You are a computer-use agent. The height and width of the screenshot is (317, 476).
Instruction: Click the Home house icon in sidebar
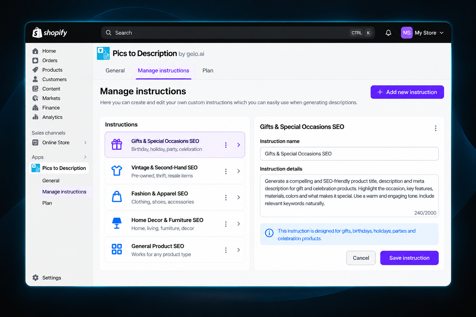35,51
